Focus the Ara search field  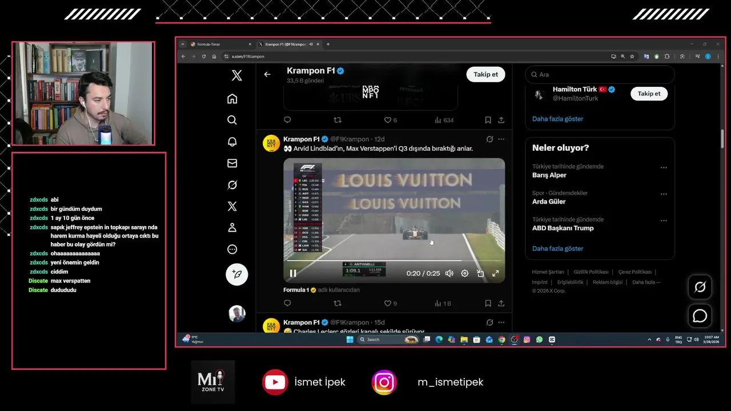[x=600, y=75]
